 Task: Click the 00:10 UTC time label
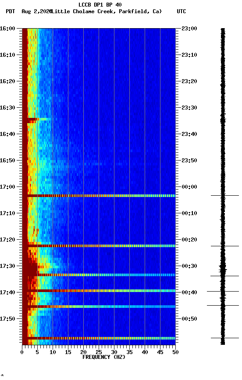pos(189,213)
